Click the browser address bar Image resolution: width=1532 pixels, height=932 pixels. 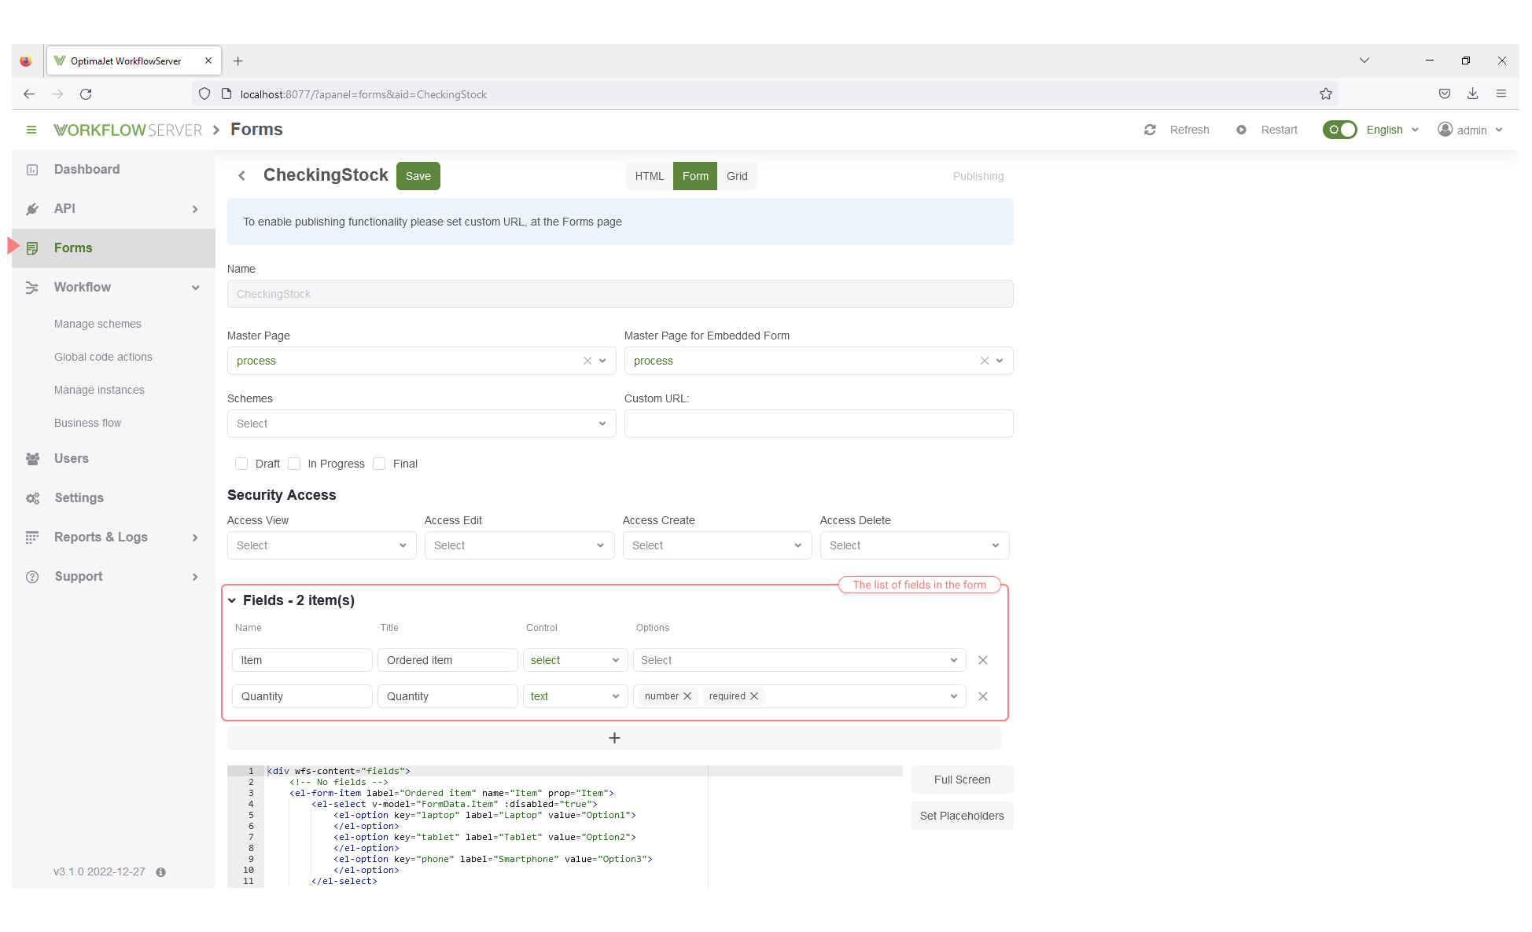pyautogui.click(x=764, y=94)
